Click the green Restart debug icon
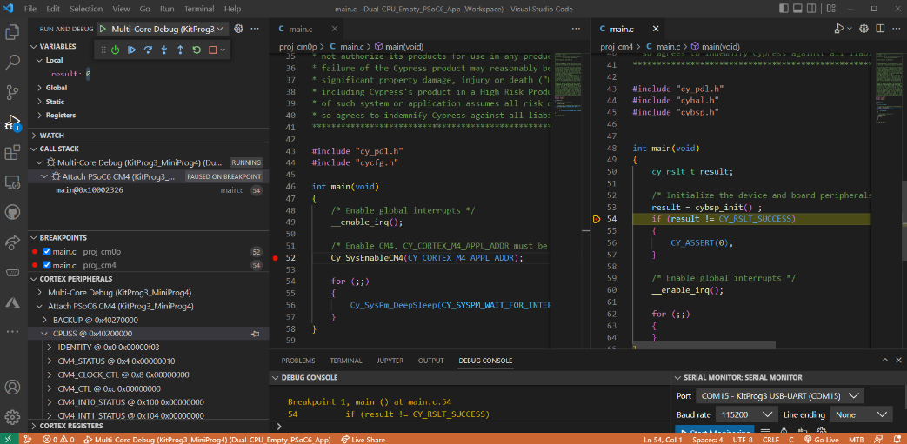 point(197,50)
